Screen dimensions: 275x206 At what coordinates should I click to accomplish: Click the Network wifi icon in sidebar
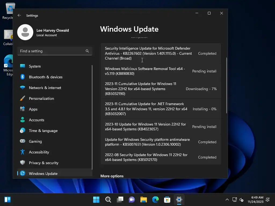point(23,88)
